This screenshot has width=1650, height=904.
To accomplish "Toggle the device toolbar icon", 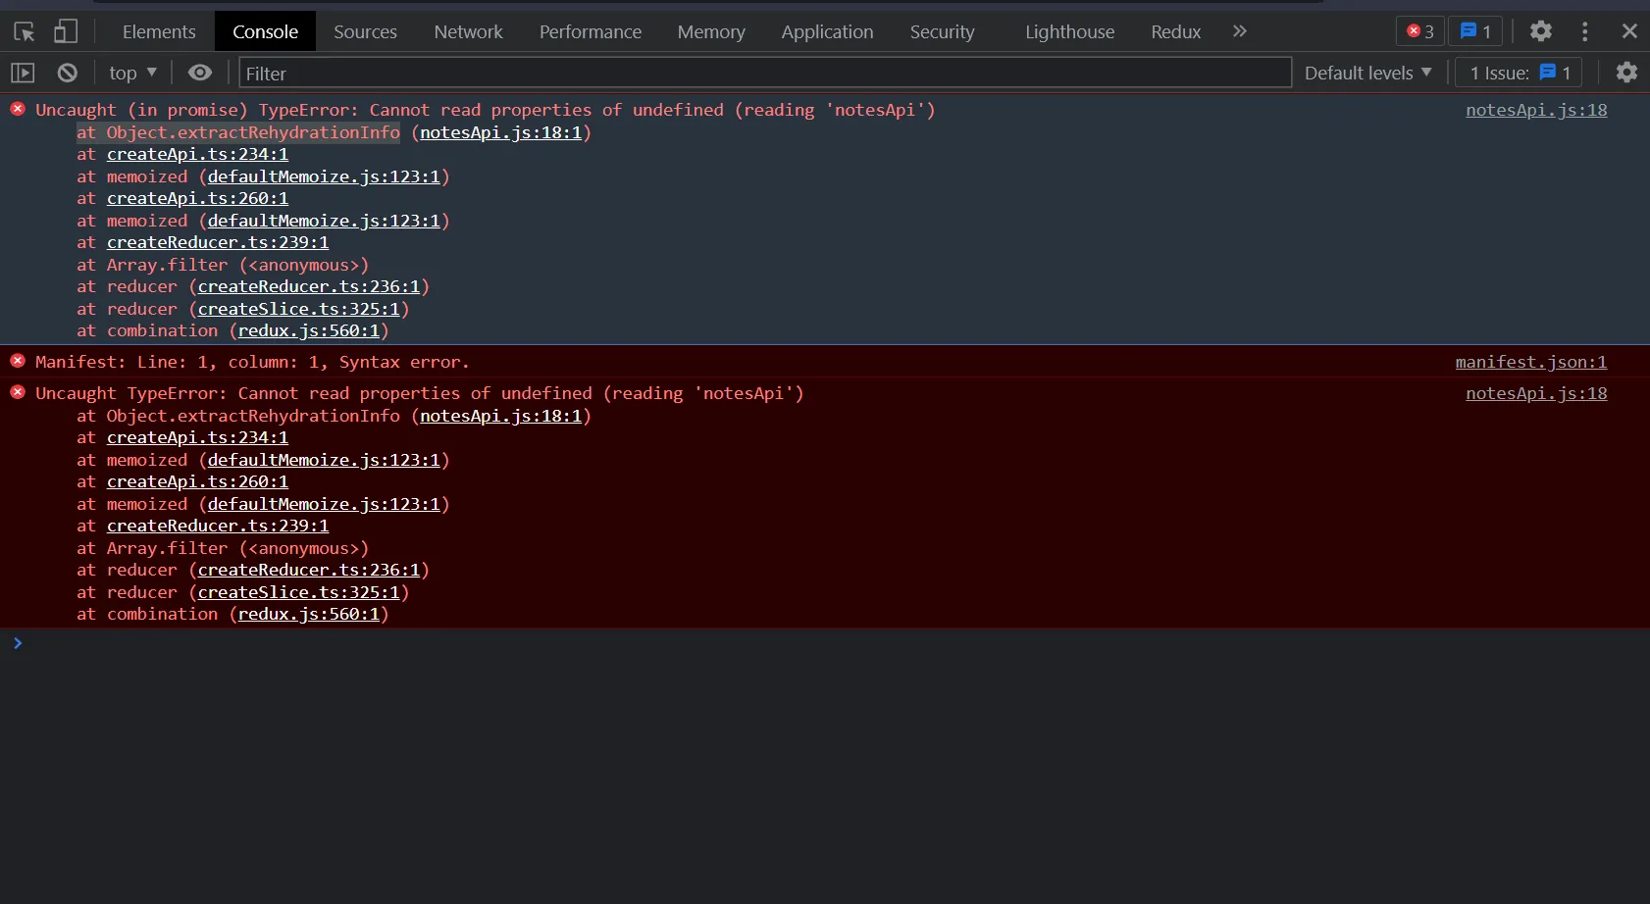I will (x=66, y=31).
